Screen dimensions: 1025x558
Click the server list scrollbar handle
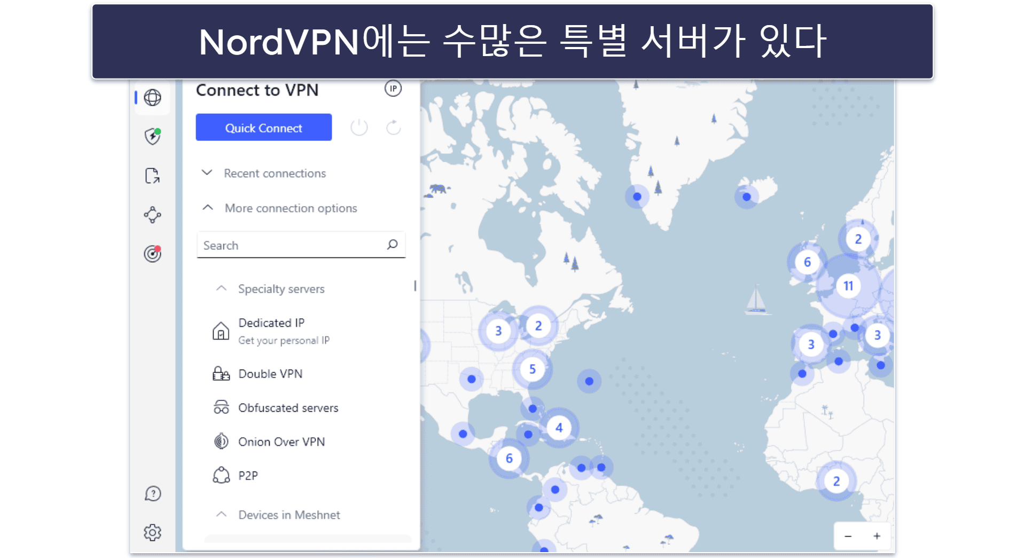(415, 286)
